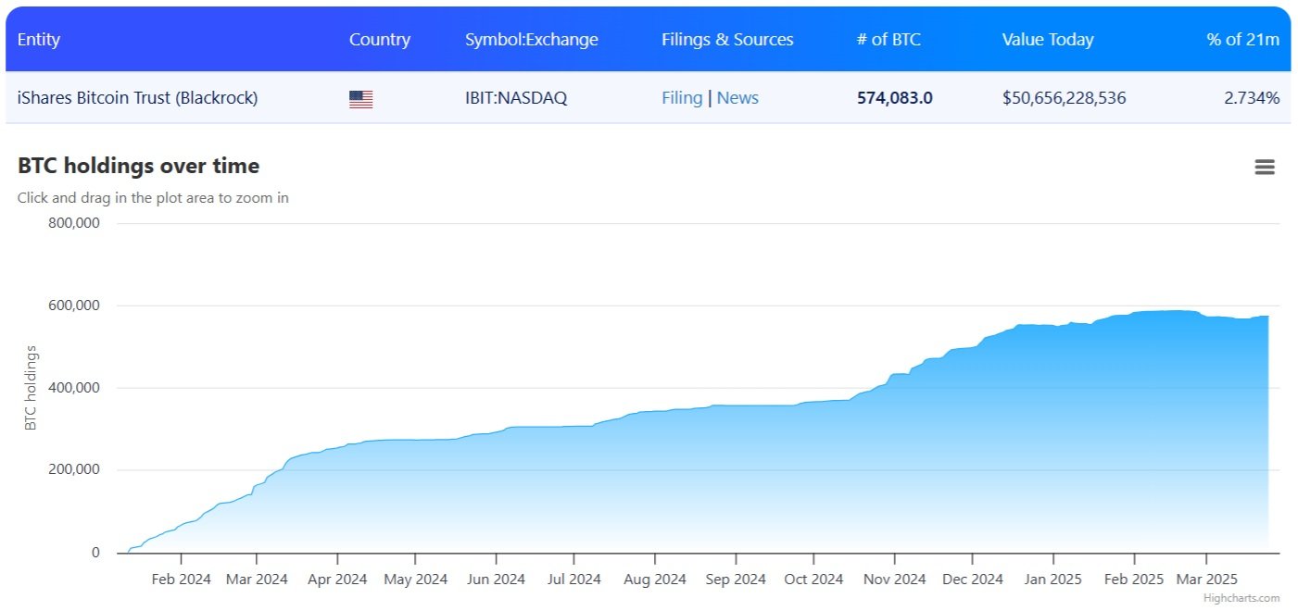
Task: Click the BTC holdings y-axis title
Action: tap(31, 388)
